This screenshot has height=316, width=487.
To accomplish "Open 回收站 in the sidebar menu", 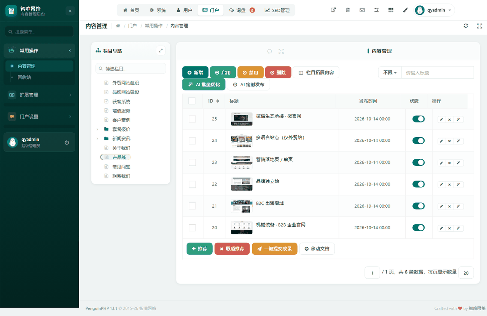I will (x=40, y=78).
